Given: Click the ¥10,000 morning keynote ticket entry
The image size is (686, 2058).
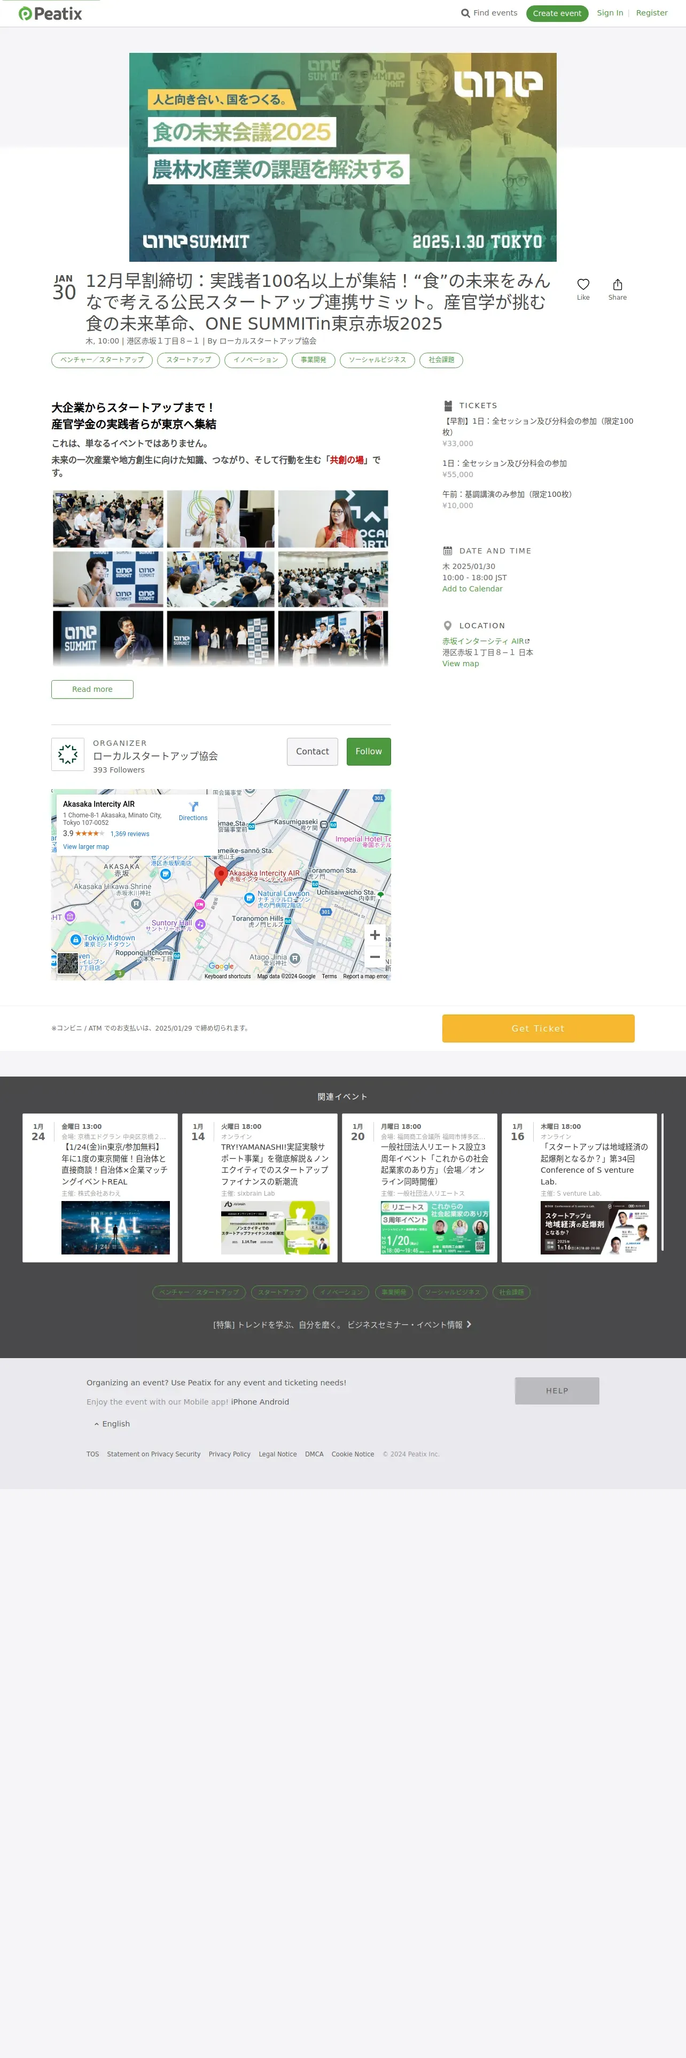Looking at the screenshot, I should click(538, 500).
